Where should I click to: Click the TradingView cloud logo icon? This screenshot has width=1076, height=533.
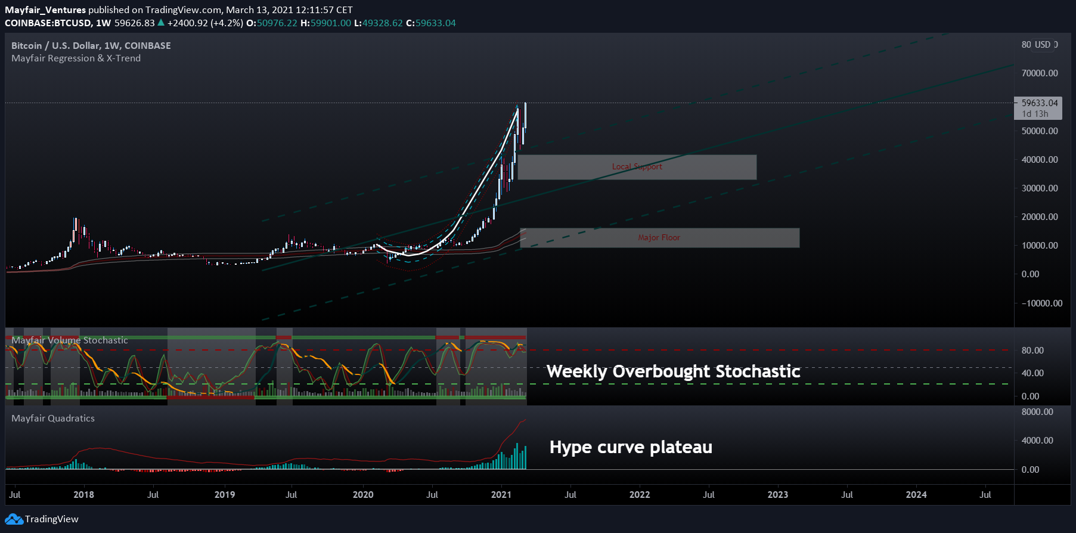pos(14,519)
